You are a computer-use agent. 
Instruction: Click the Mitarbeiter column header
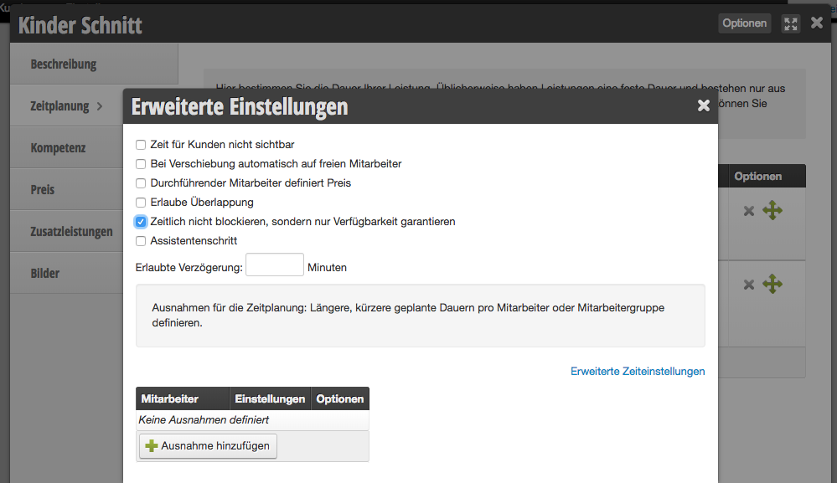[x=183, y=398]
